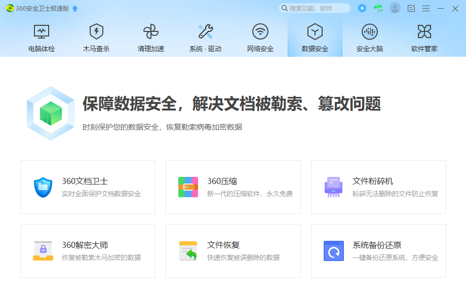Open the 电脑体检 monitor icon
This screenshot has height=294, width=466.
click(42, 31)
